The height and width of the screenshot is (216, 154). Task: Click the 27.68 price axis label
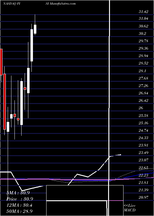[x=144, y=78]
